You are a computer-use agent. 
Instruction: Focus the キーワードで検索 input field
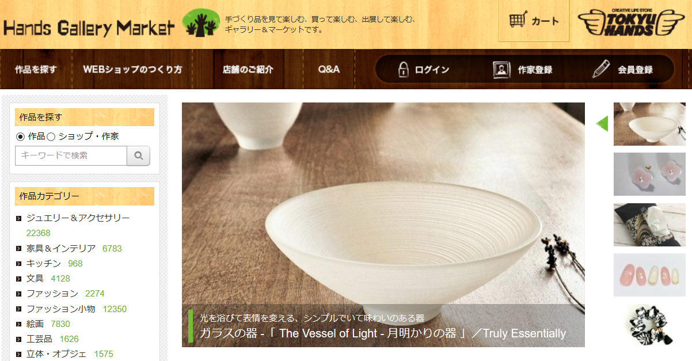71,155
